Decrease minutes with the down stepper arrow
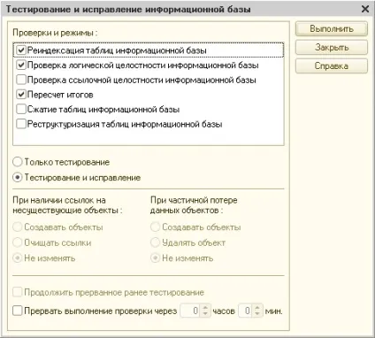375x338 pixels. (257, 314)
